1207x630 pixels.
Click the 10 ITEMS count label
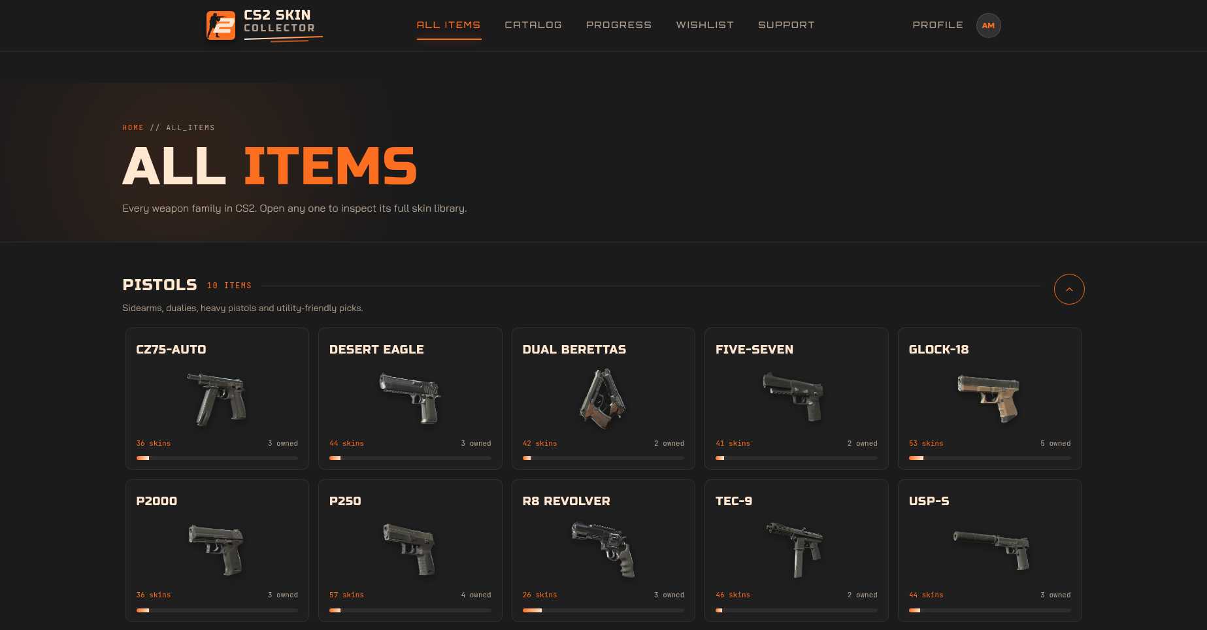[x=229, y=286]
